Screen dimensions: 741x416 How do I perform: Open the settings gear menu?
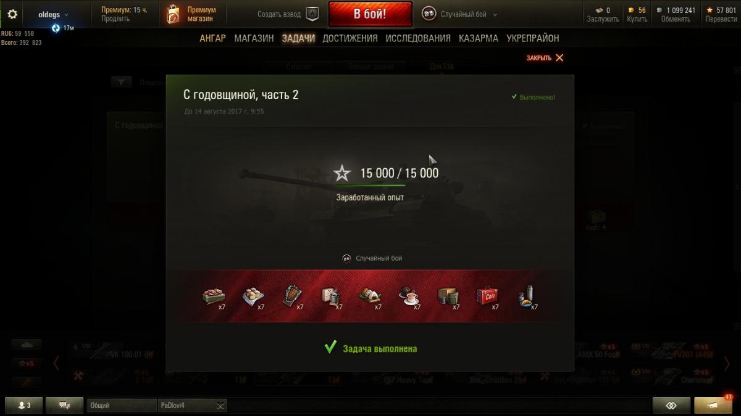pyautogui.click(x=12, y=14)
